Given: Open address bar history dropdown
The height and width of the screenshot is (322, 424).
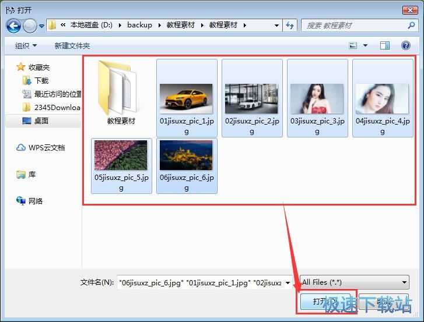Looking at the screenshot, I should tap(276, 26).
